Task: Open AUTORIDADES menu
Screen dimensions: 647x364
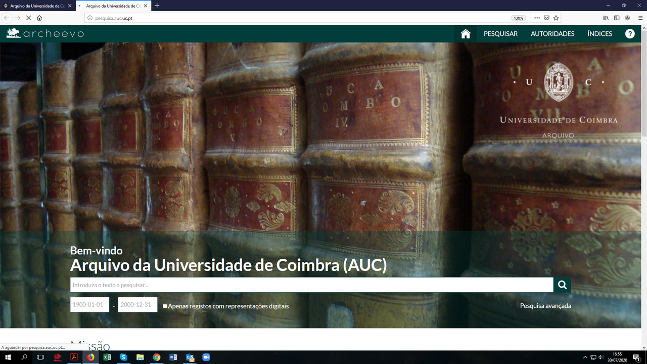Action: point(552,34)
